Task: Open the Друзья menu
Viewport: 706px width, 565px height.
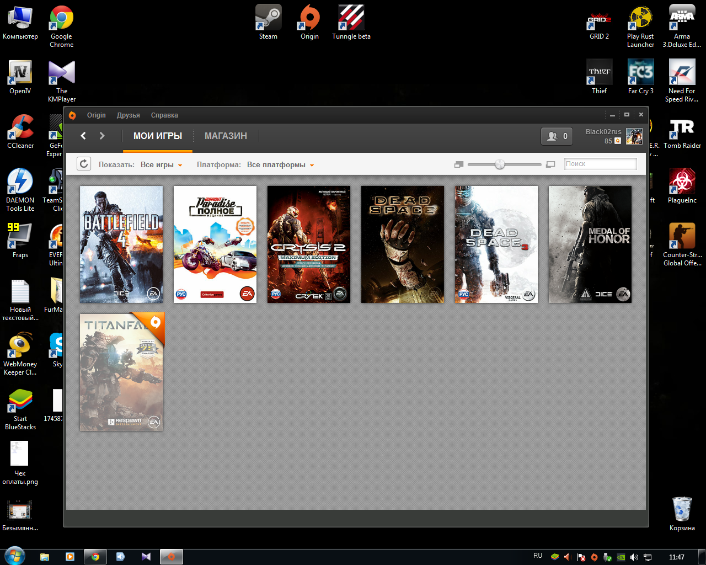Action: click(129, 115)
